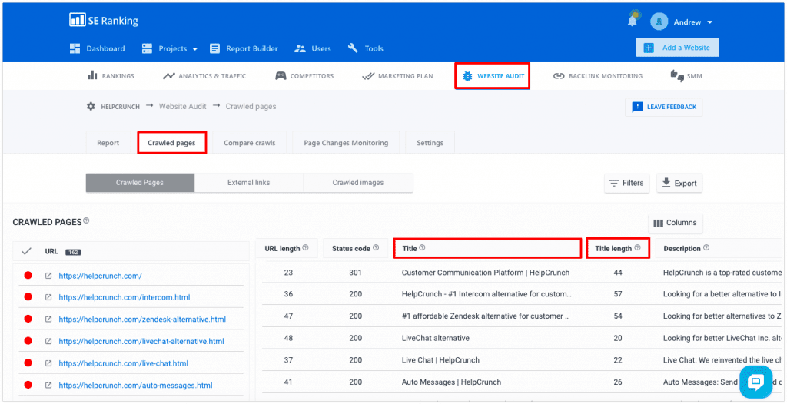This screenshot has height=404, width=787.
Task: Click Website Audit breadcrumb link
Action: [x=183, y=107]
